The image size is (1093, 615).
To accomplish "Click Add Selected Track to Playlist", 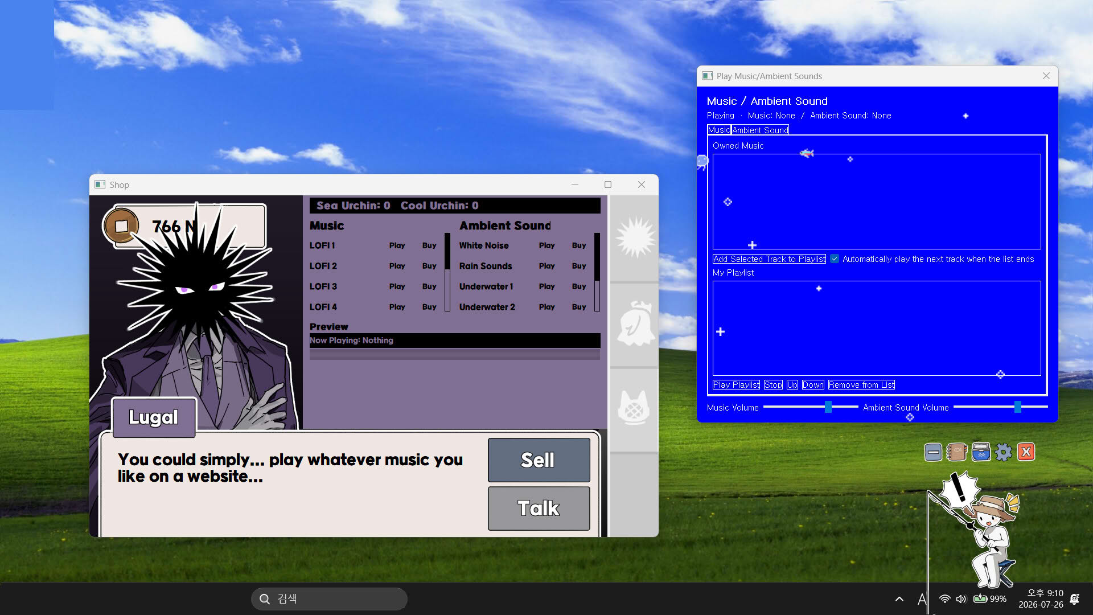I will tap(769, 259).
